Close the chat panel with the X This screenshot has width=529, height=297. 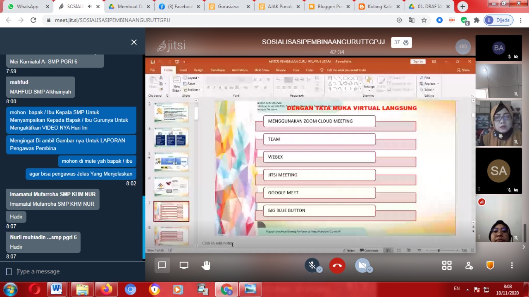click(134, 42)
